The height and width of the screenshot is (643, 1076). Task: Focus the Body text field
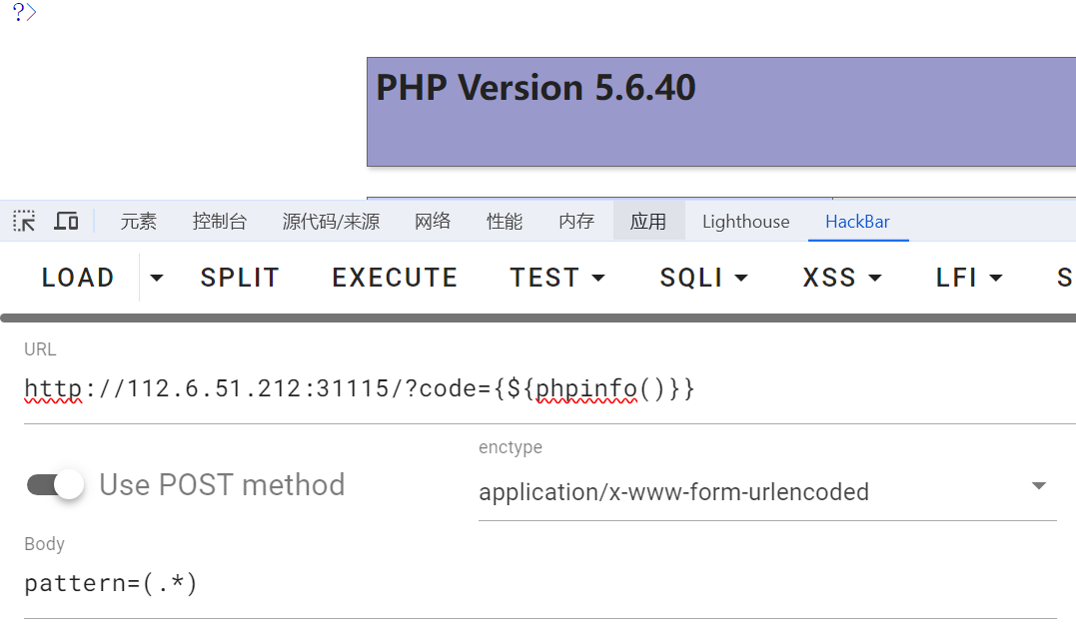point(539,583)
